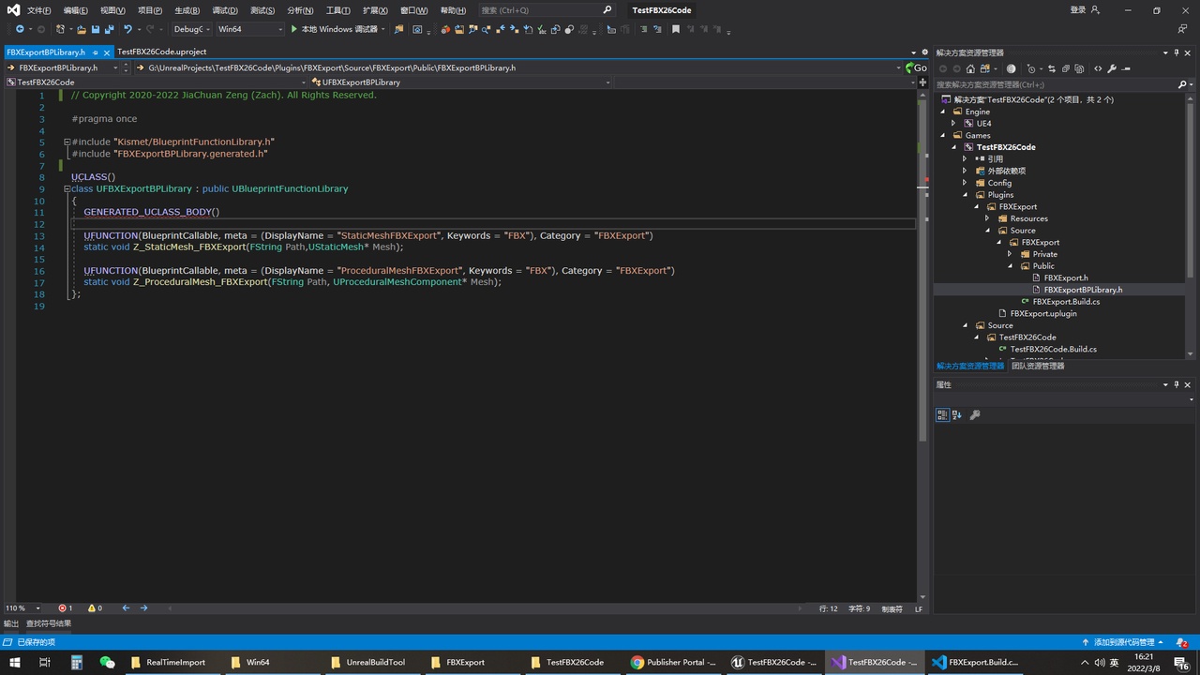This screenshot has height=675, width=1200.
Task: Switch to the 团队资源管理器 tab
Action: 1038,366
